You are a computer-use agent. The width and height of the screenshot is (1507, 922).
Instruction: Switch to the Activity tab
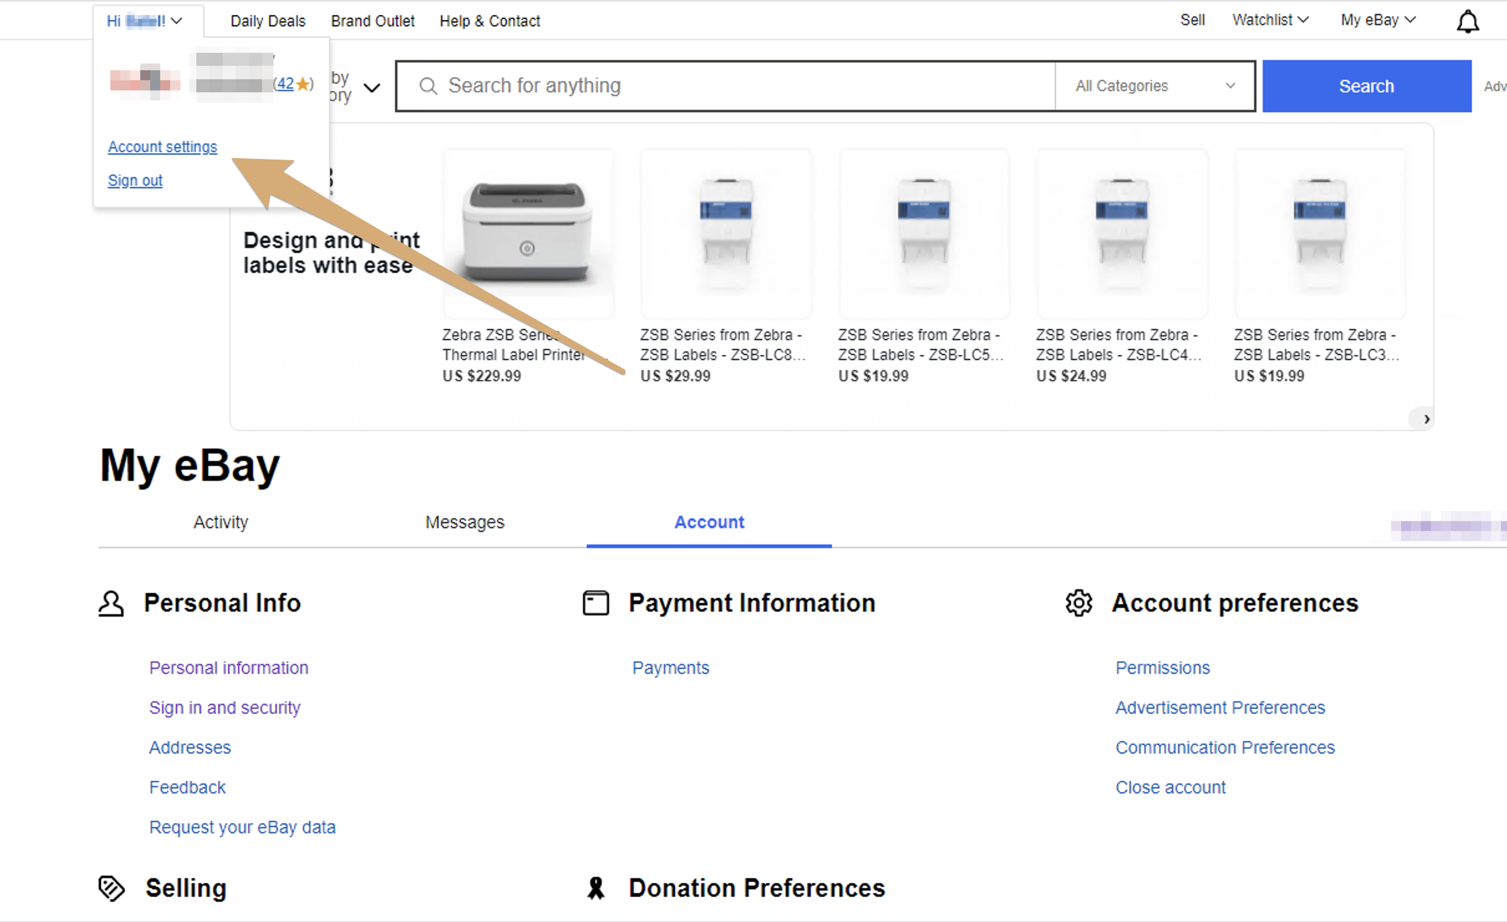point(220,522)
